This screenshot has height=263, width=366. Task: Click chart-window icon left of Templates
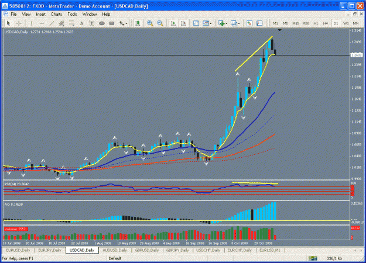[x=196, y=23]
